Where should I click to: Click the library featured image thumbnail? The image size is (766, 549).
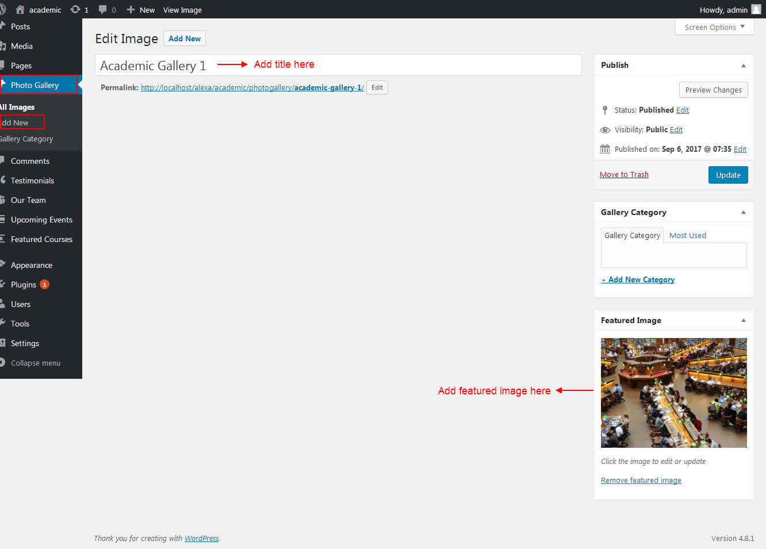tap(673, 393)
